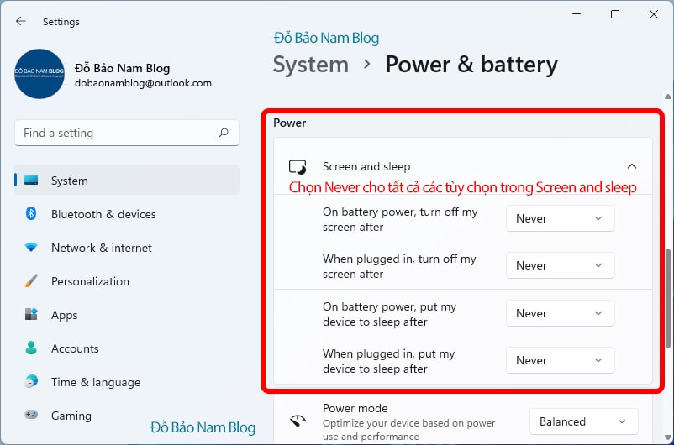Click the Find a setting search box

127,133
